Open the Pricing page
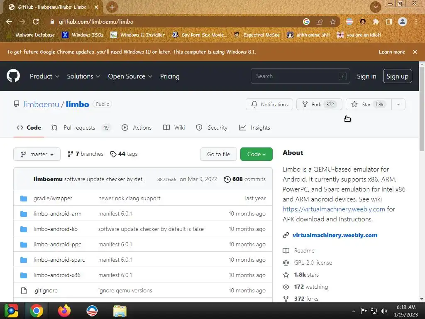 tap(170, 76)
